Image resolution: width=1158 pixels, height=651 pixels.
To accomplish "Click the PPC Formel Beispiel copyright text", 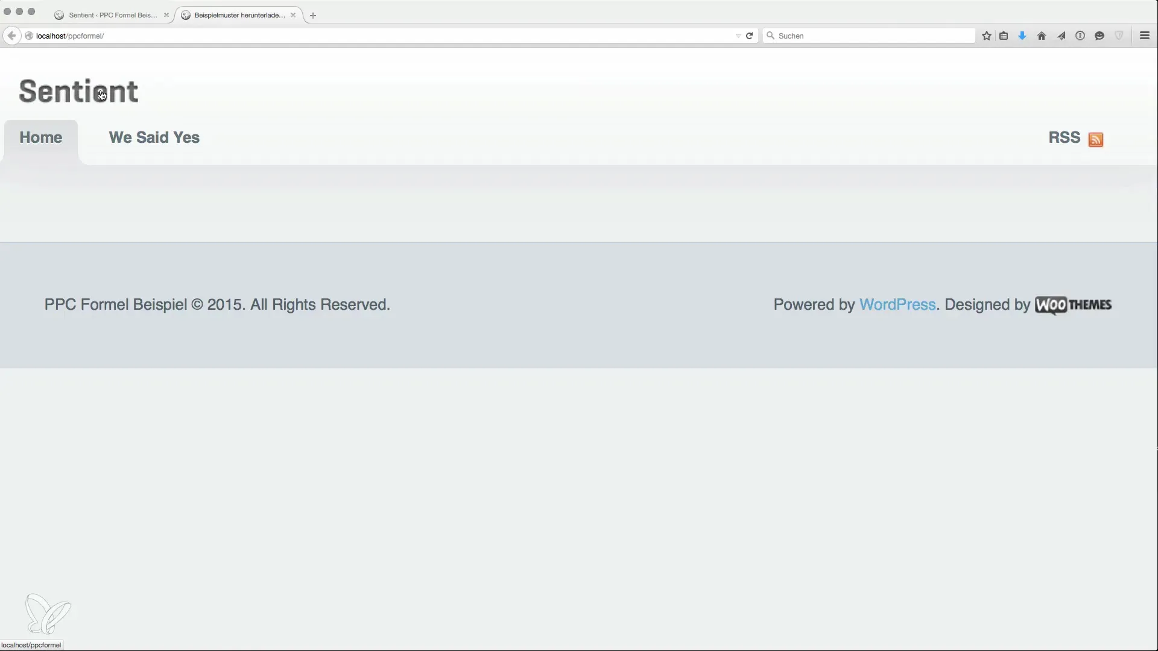I will [217, 304].
